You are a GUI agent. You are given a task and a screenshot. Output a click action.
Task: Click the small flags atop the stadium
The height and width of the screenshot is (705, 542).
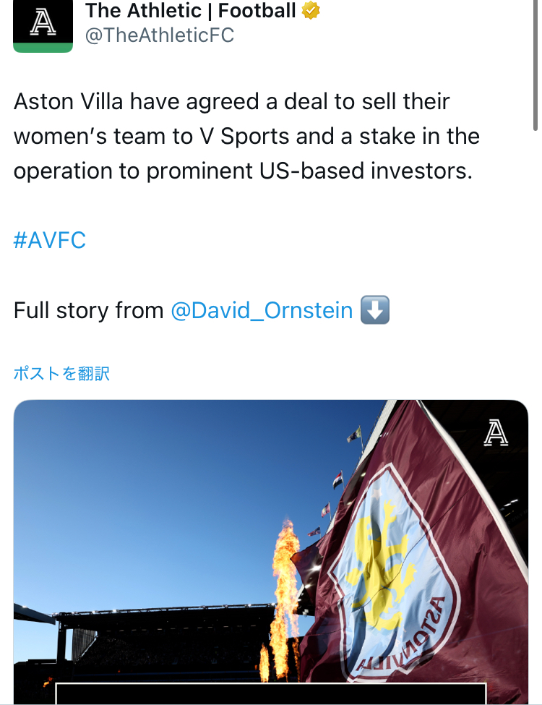pyautogui.click(x=336, y=480)
